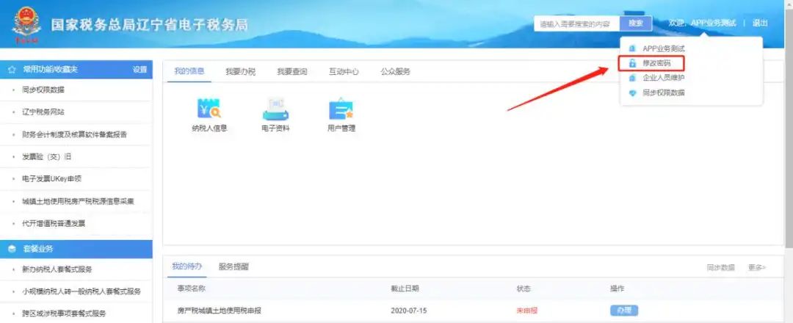
Task: Click 更多> in pending panel
Action: 757,267
